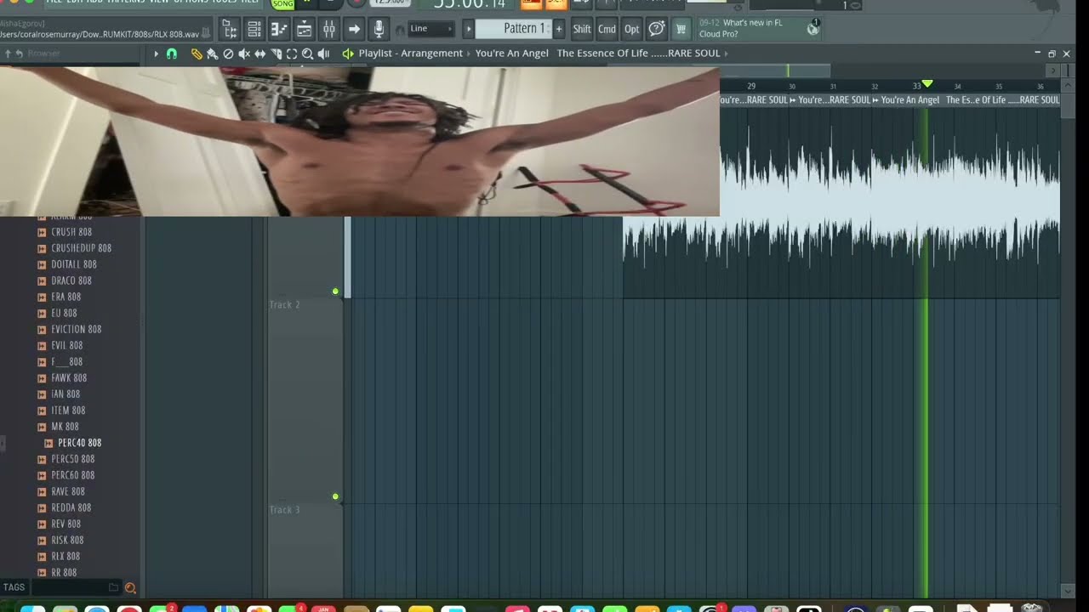Click the browser search icon next to TAGS
Viewport: 1089px width, 612px height.
pos(130,587)
